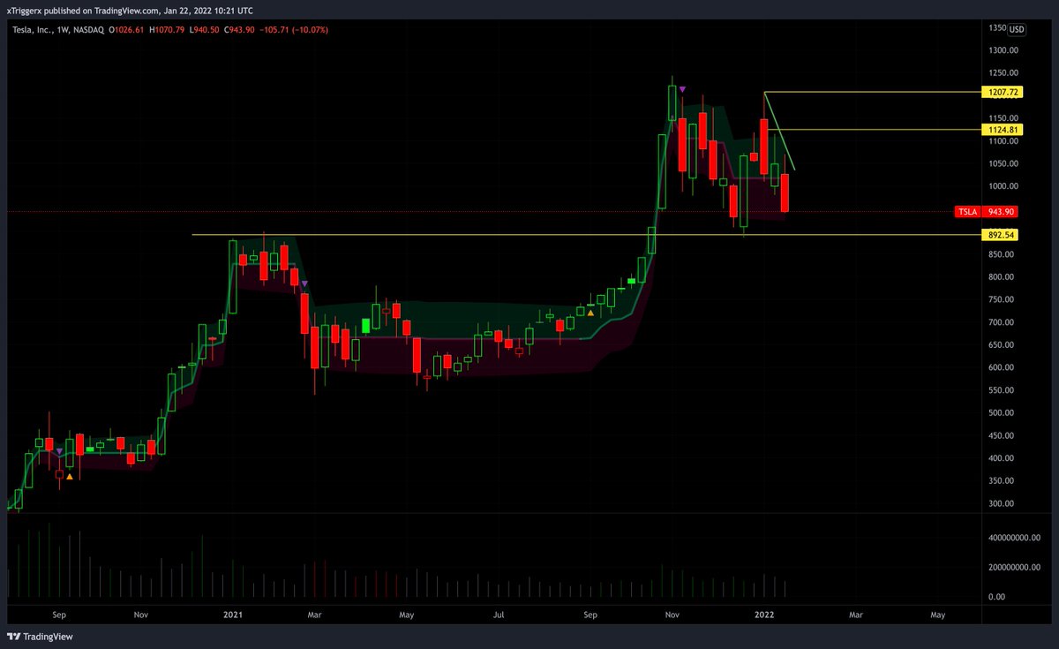This screenshot has width=1059, height=649.
Task: Select the purple triangle marker below November candle
Action: [304, 282]
